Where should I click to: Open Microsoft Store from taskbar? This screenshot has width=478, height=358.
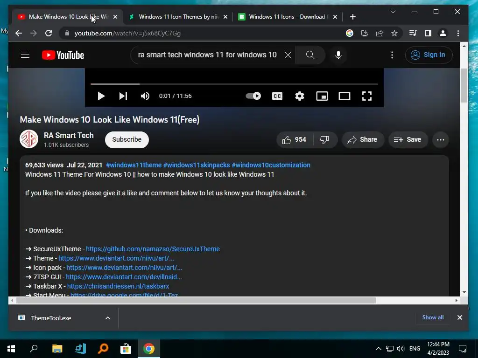pyautogui.click(x=126, y=349)
